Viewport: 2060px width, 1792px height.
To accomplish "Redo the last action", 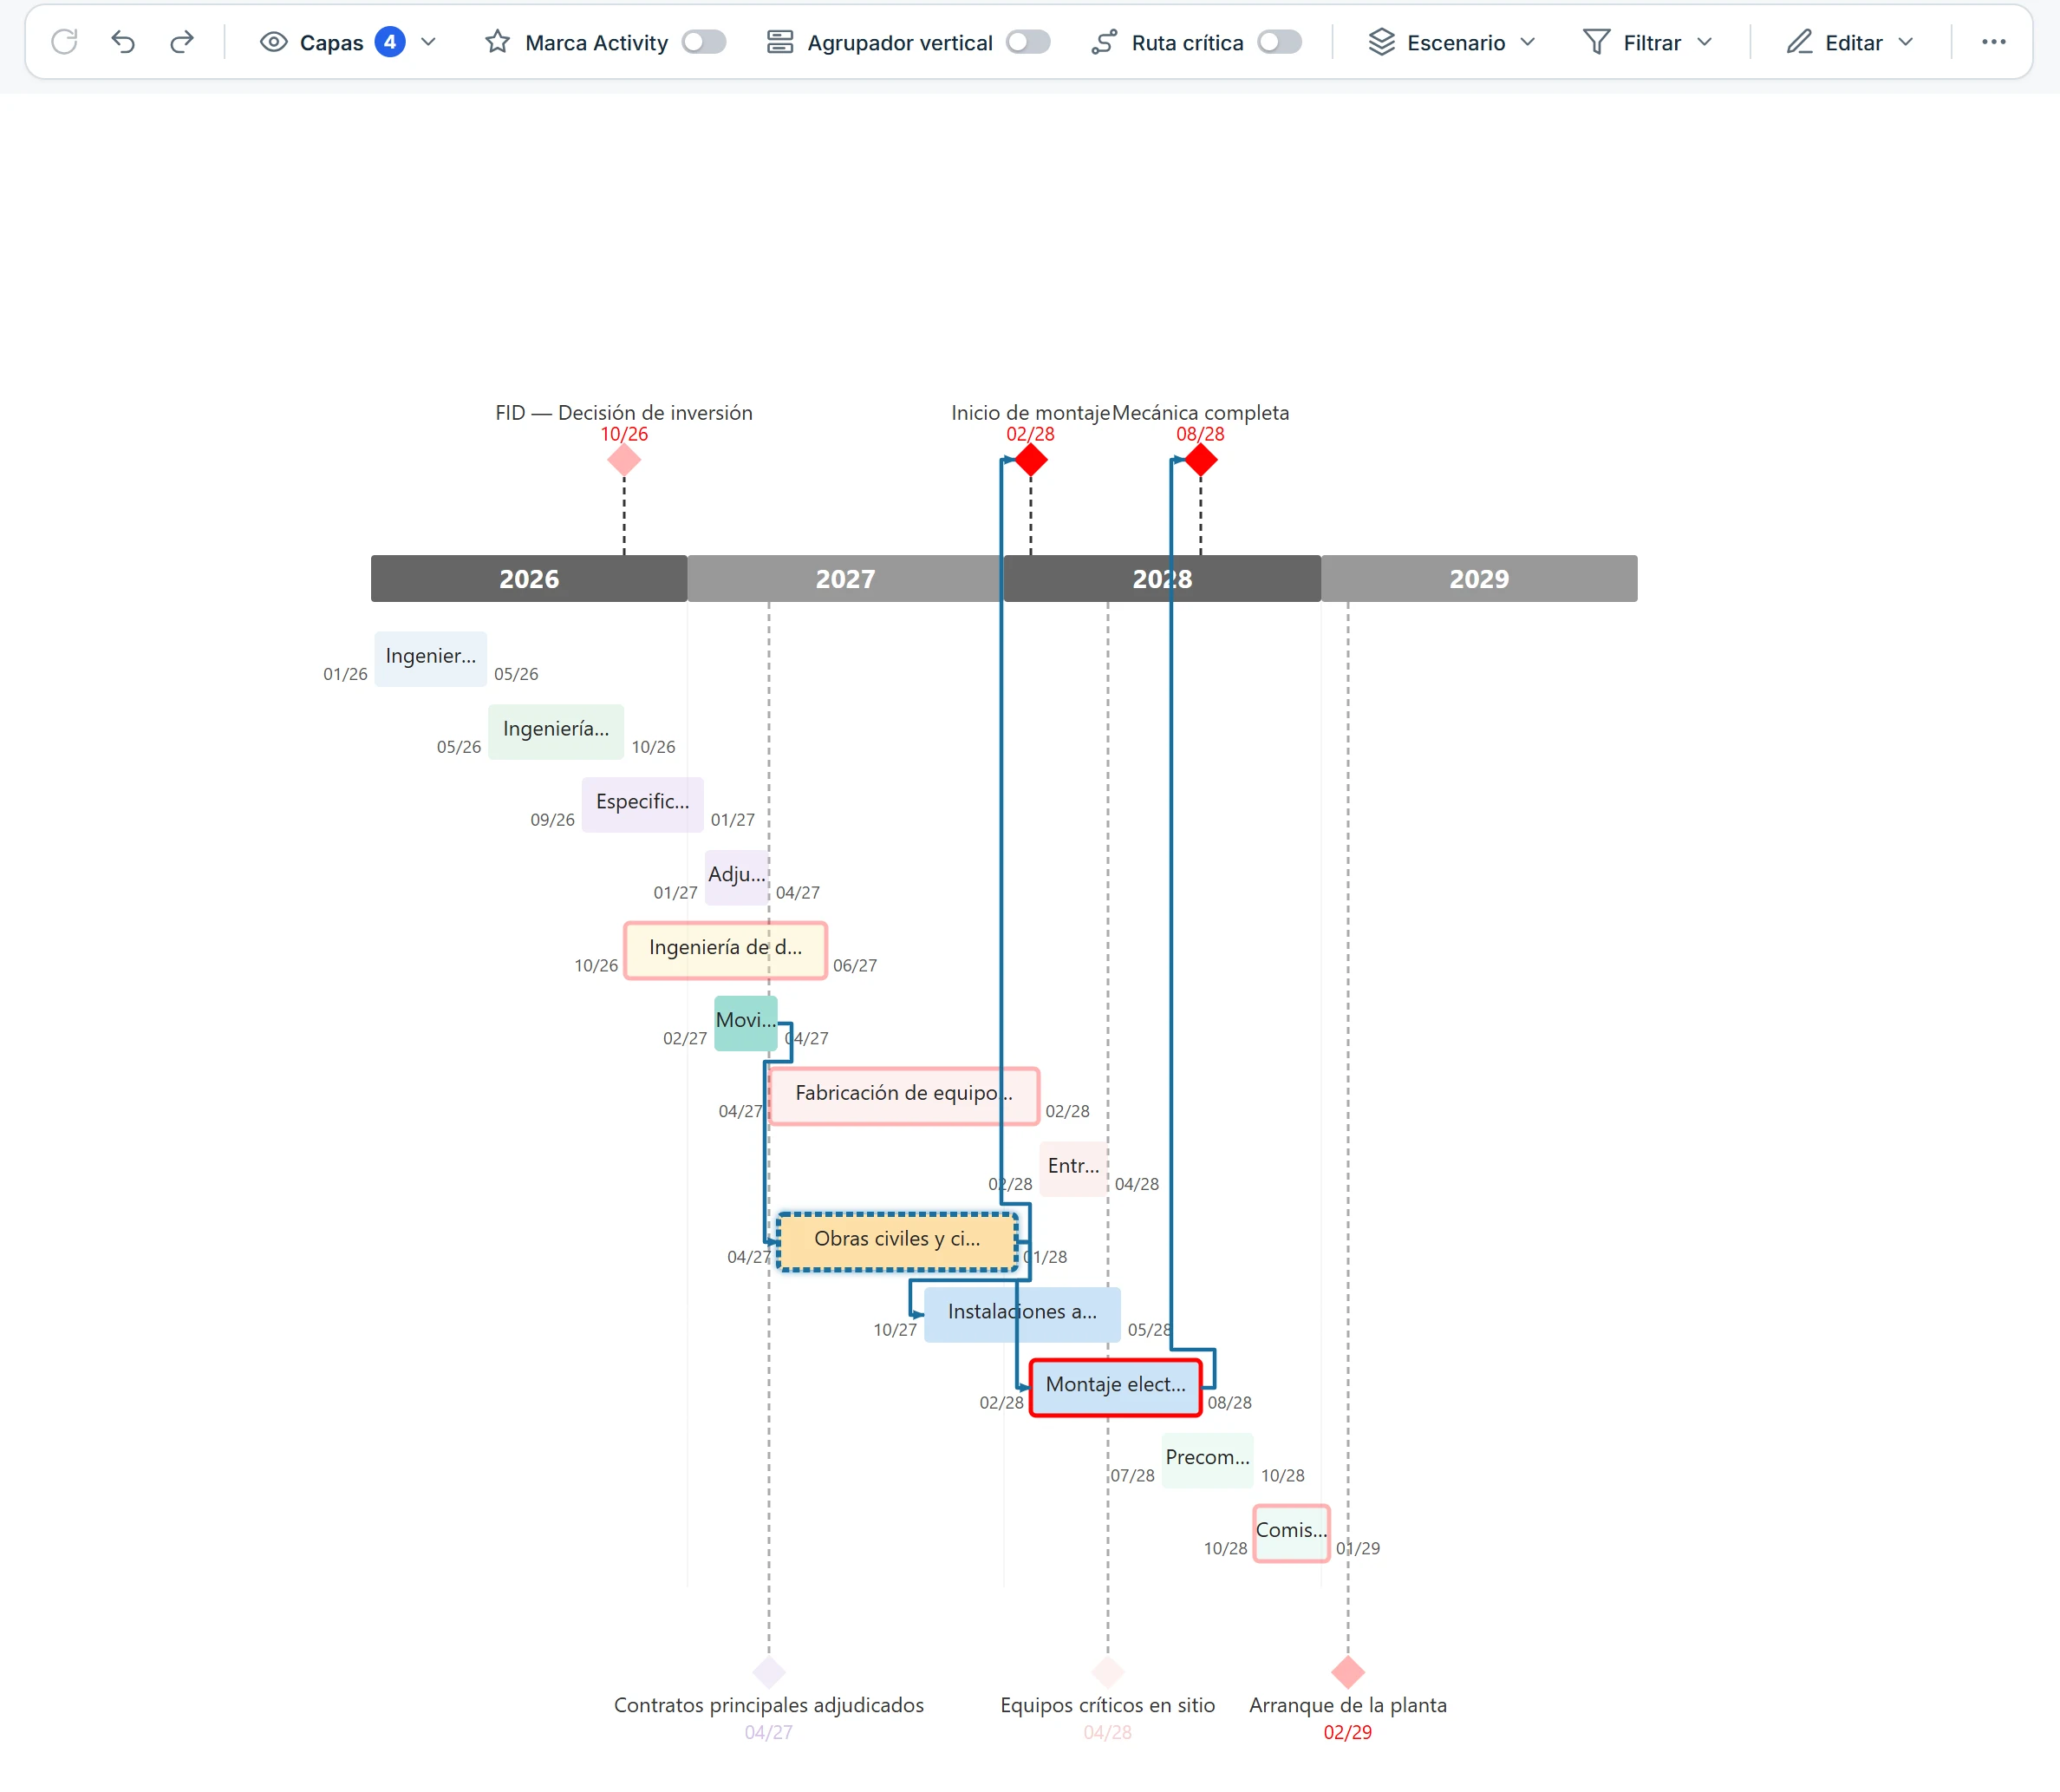I will pyautogui.click(x=182, y=42).
